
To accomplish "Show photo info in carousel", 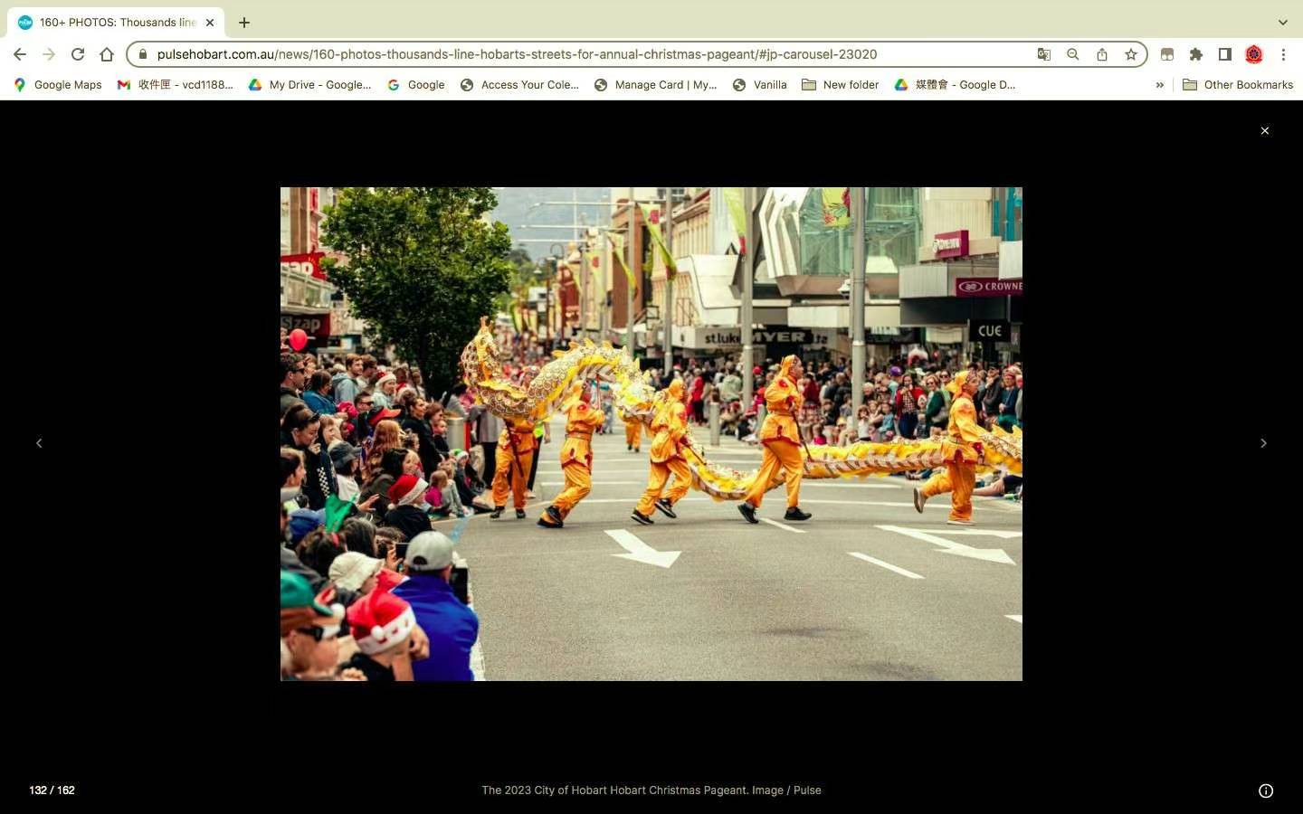I will pos(1265,790).
